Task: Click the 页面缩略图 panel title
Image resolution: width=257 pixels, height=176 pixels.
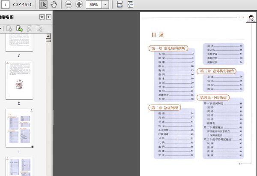Action: pos(6,17)
